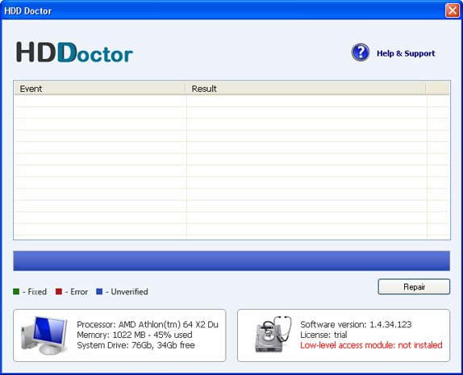The image size is (463, 375).
Task: Click the blue Unverified legend square
Action: [x=99, y=292]
